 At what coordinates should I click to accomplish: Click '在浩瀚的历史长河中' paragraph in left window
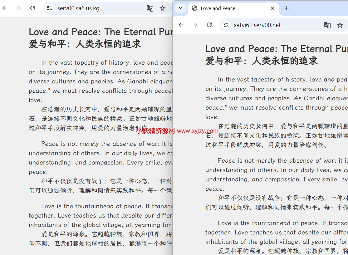100,119
